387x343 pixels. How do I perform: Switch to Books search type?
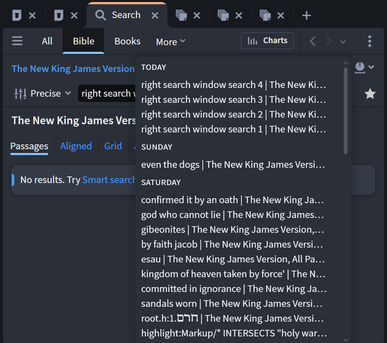pyautogui.click(x=127, y=41)
